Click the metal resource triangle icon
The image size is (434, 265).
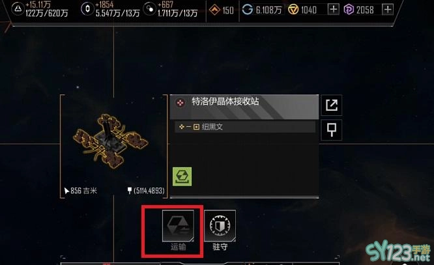(x=18, y=8)
